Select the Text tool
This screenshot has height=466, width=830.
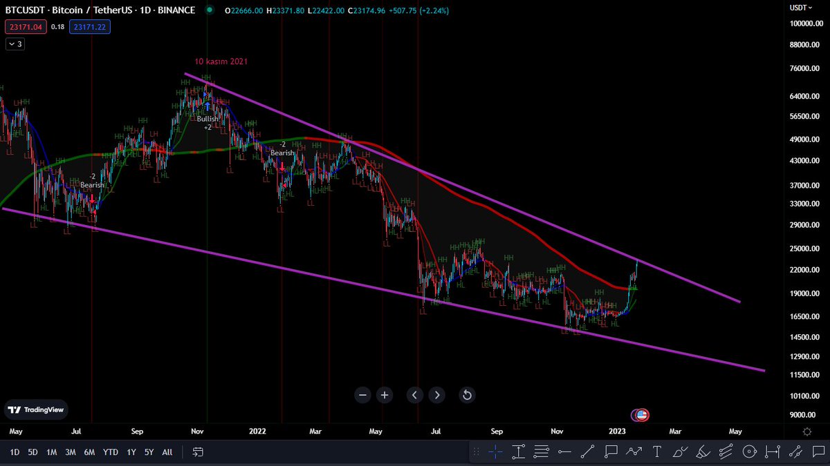point(657,452)
